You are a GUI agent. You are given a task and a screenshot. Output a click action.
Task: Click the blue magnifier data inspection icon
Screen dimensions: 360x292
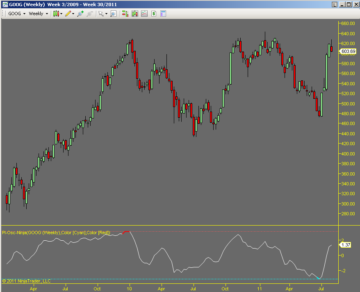113,14
